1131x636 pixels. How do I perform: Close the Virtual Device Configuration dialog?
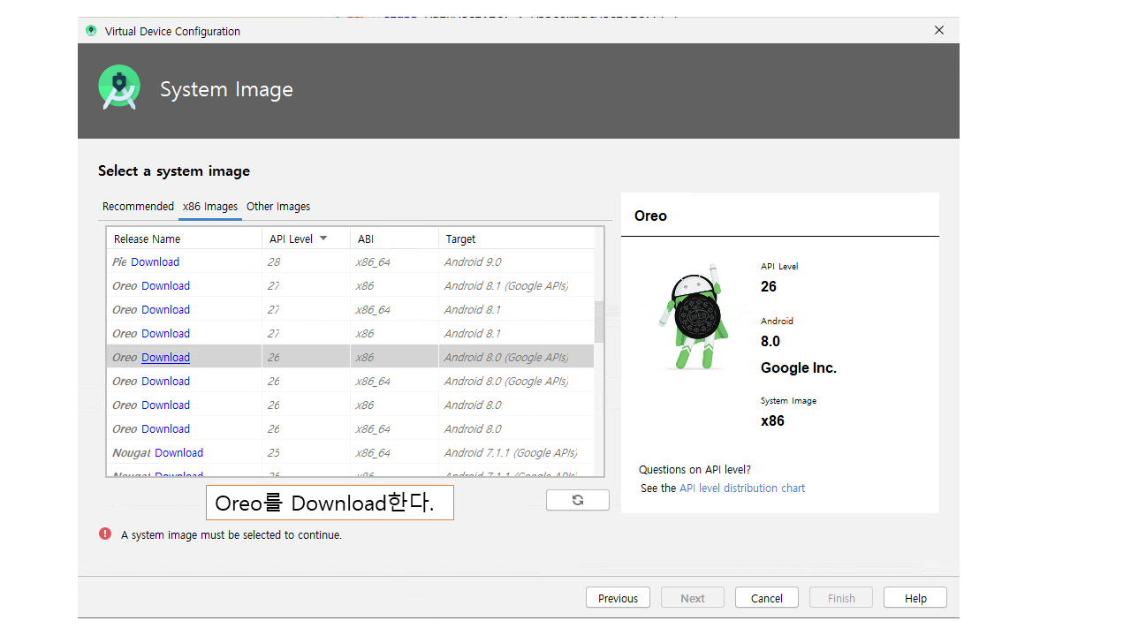click(x=939, y=30)
